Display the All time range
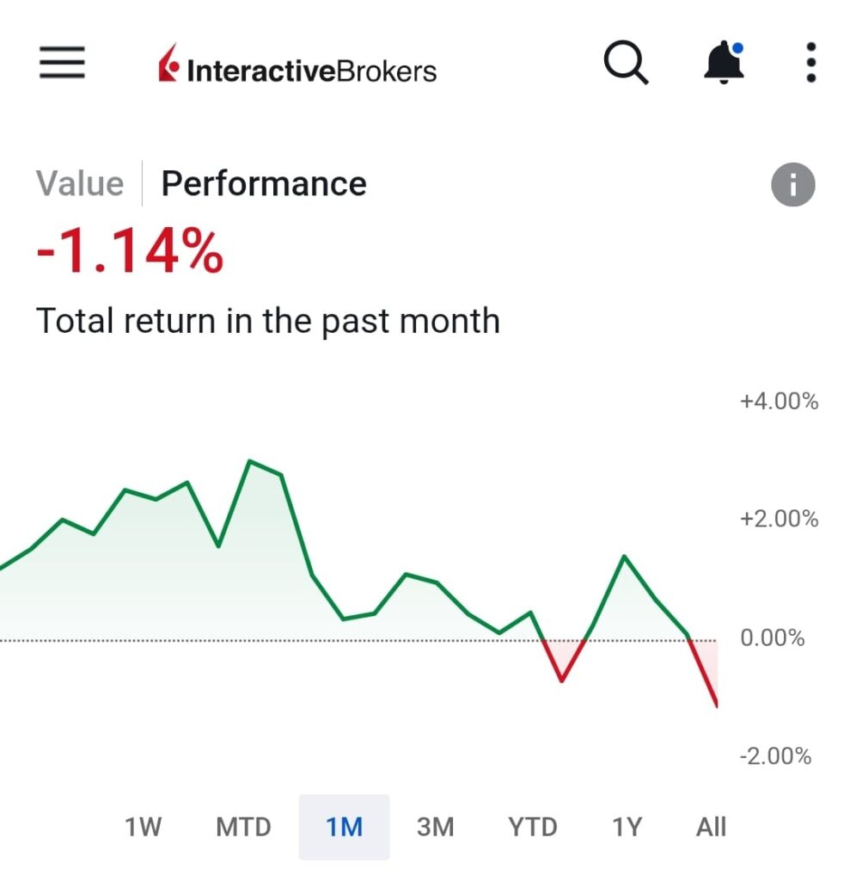The height and width of the screenshot is (881, 850). coord(711,828)
